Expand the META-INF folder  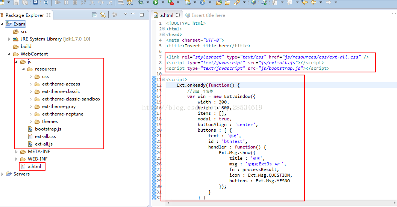click(16, 152)
